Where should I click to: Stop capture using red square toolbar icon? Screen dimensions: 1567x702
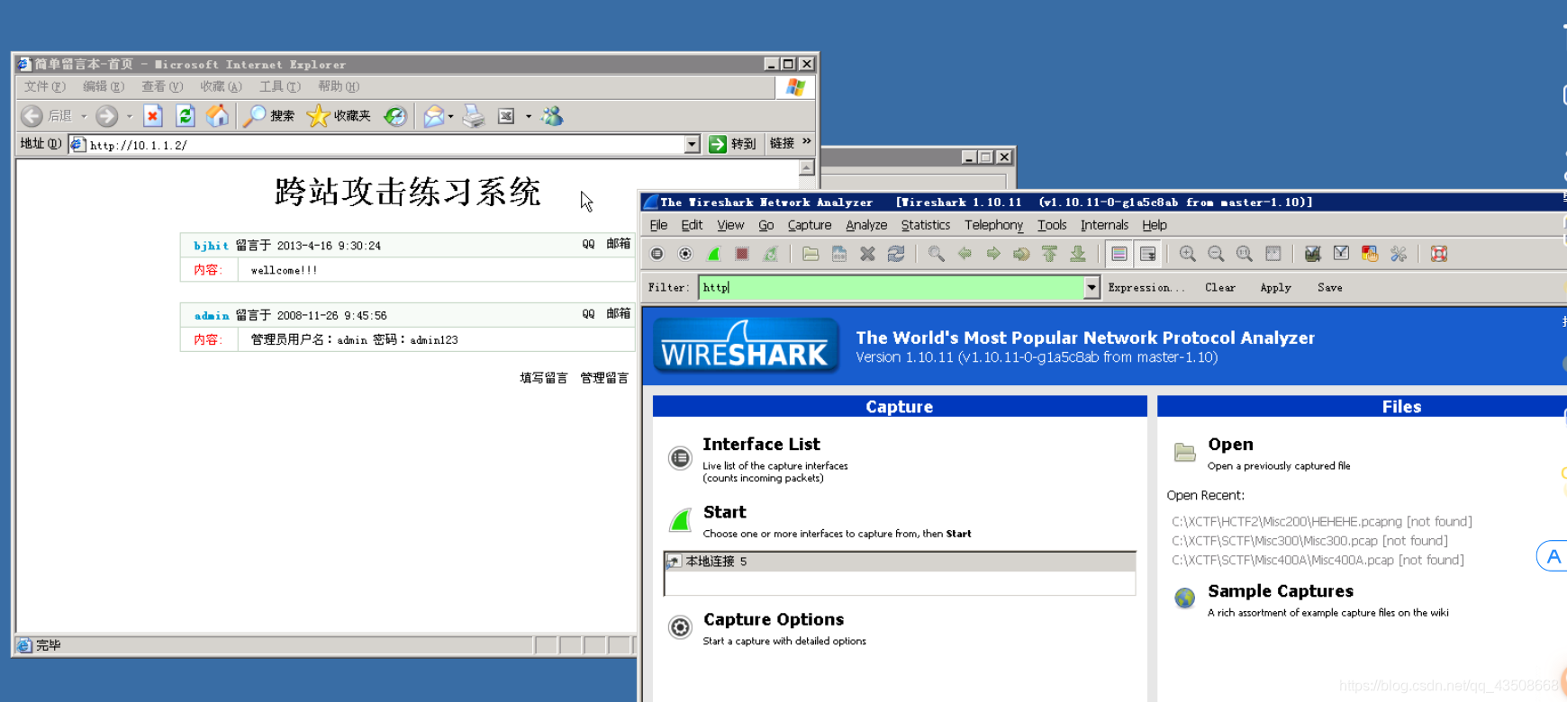pos(742,254)
